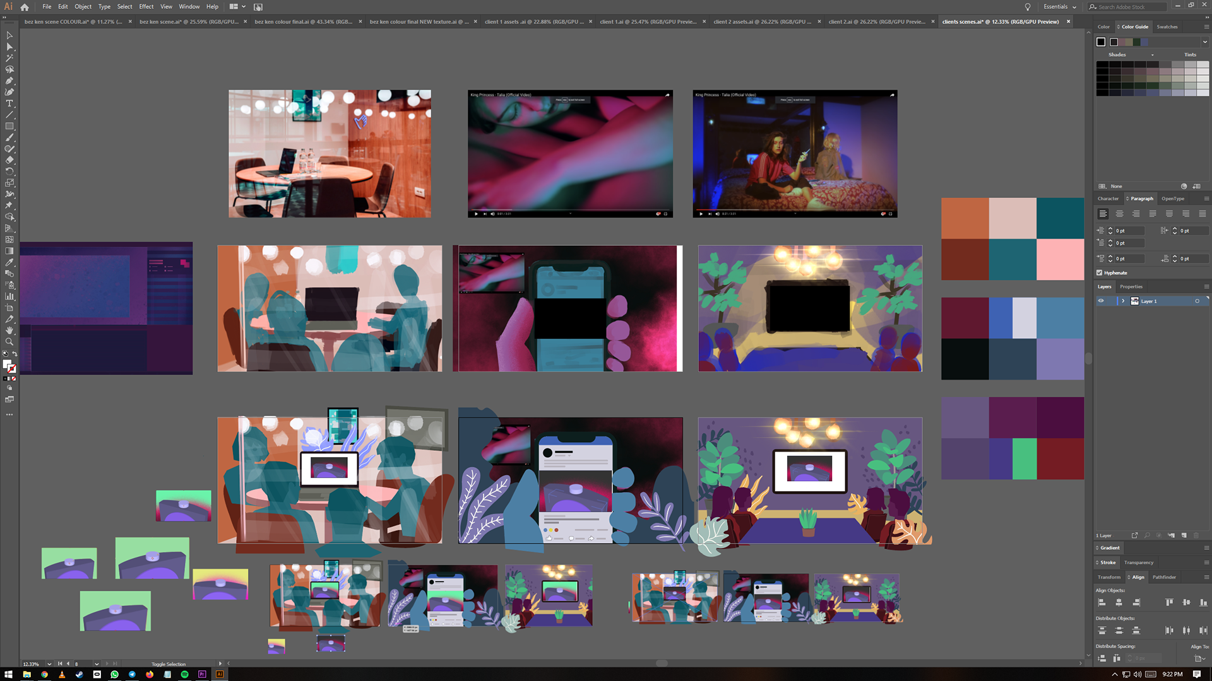
Task: Select the Eyedropper tool
Action: 9,262
